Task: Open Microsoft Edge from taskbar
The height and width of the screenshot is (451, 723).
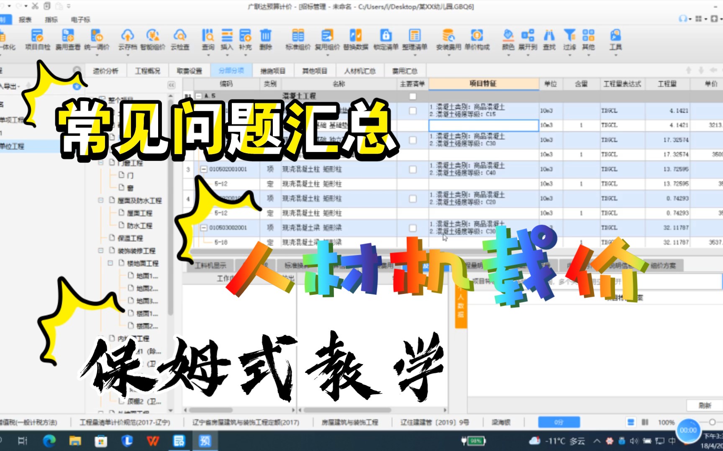Action: click(49, 441)
